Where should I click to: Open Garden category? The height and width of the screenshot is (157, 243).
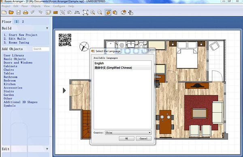(x=9, y=95)
